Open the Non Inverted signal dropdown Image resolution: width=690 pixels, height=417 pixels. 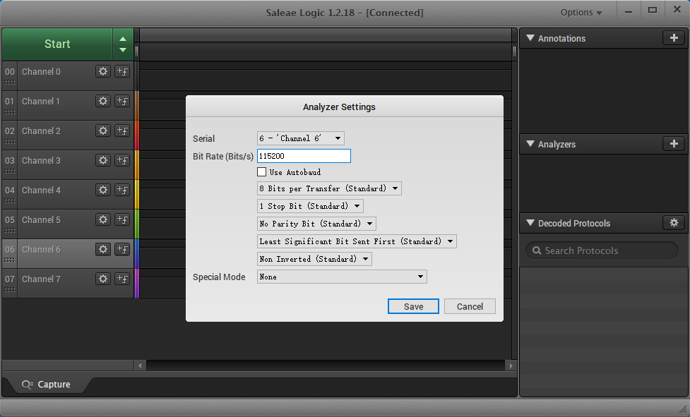[315, 259]
